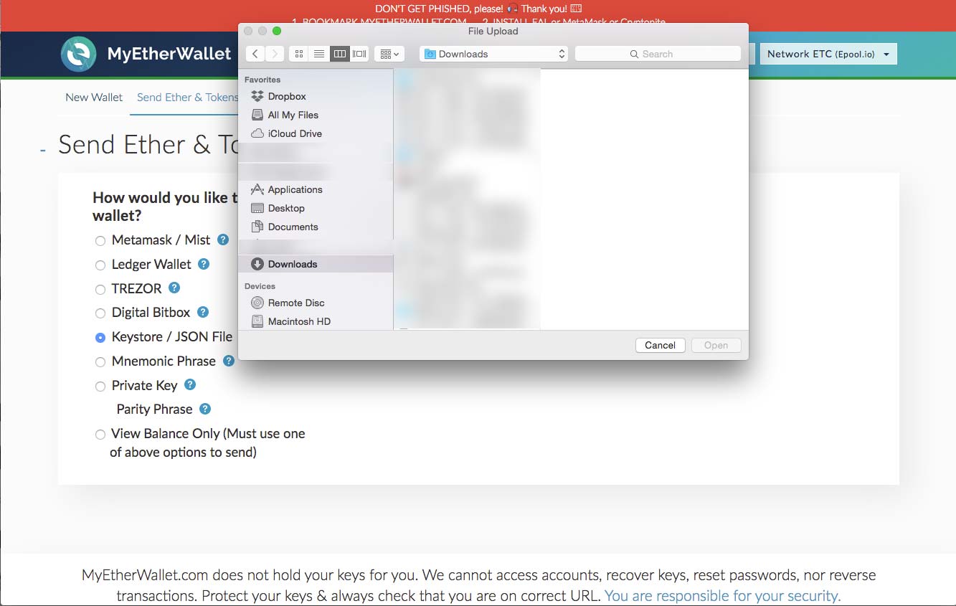
Task: Switch file dialog to list view
Action: point(320,54)
